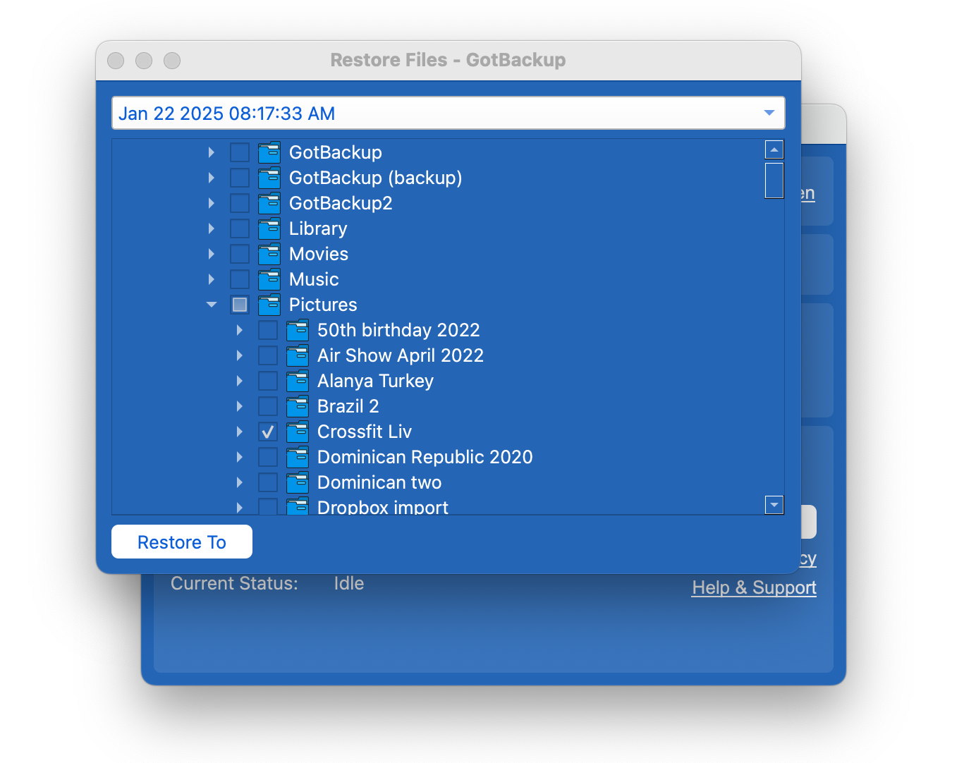Check the Movies folder checkbox
This screenshot has height=763, width=976.
[240, 254]
